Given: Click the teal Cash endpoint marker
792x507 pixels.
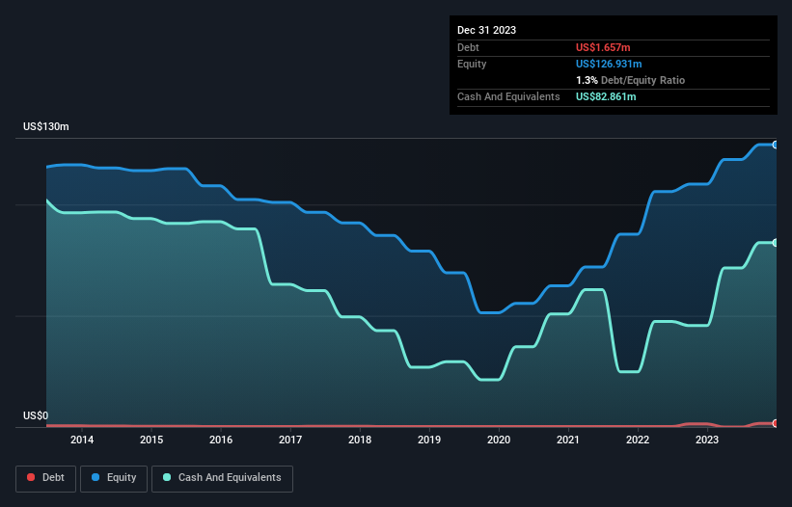Looking at the screenshot, I should click(776, 243).
